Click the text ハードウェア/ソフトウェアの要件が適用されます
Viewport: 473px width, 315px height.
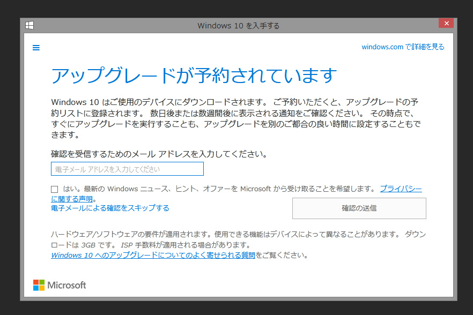click(131, 234)
